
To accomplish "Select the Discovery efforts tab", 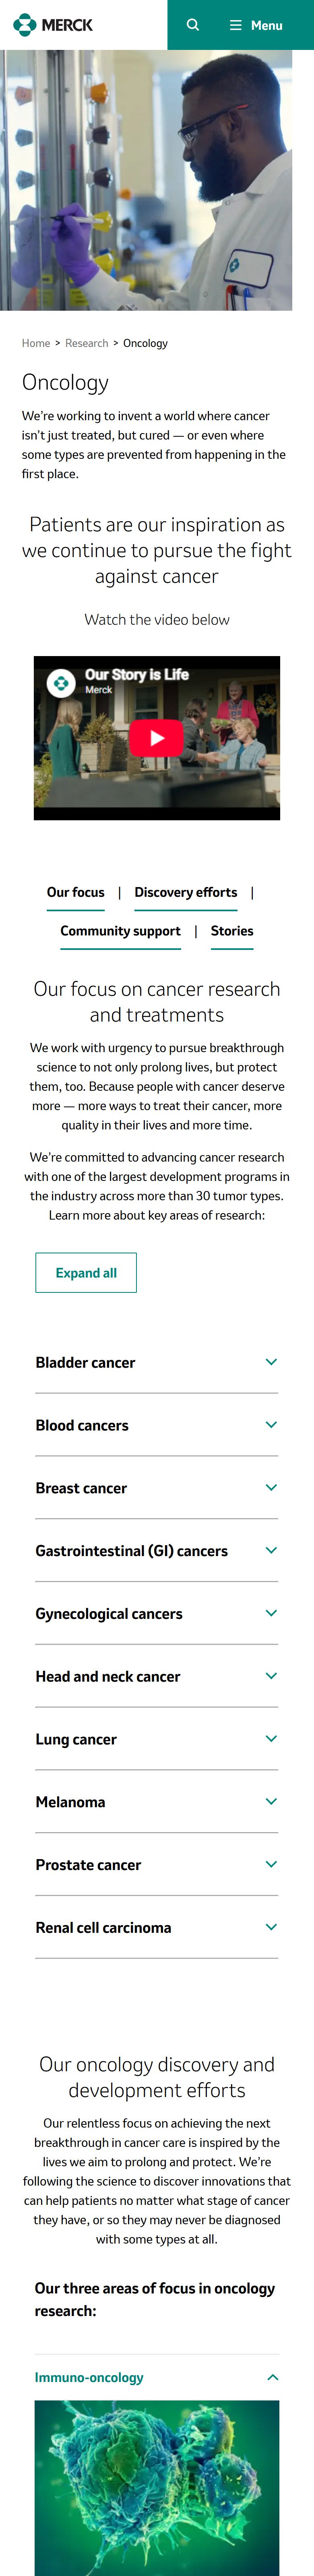I will click(186, 892).
